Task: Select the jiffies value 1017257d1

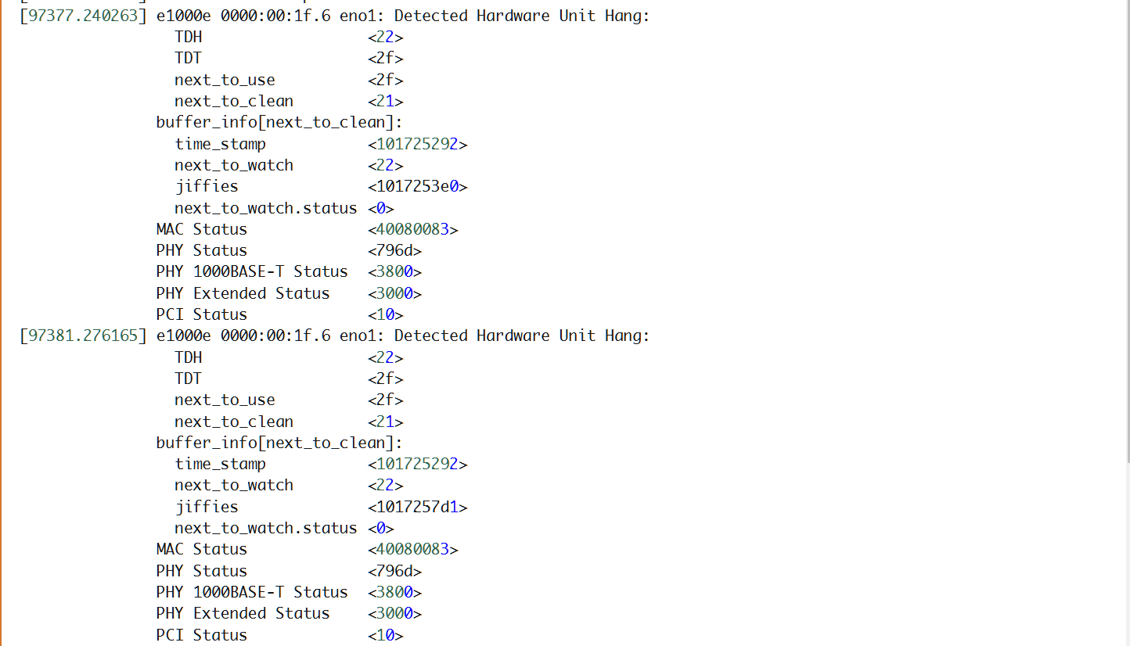Action: coord(418,507)
